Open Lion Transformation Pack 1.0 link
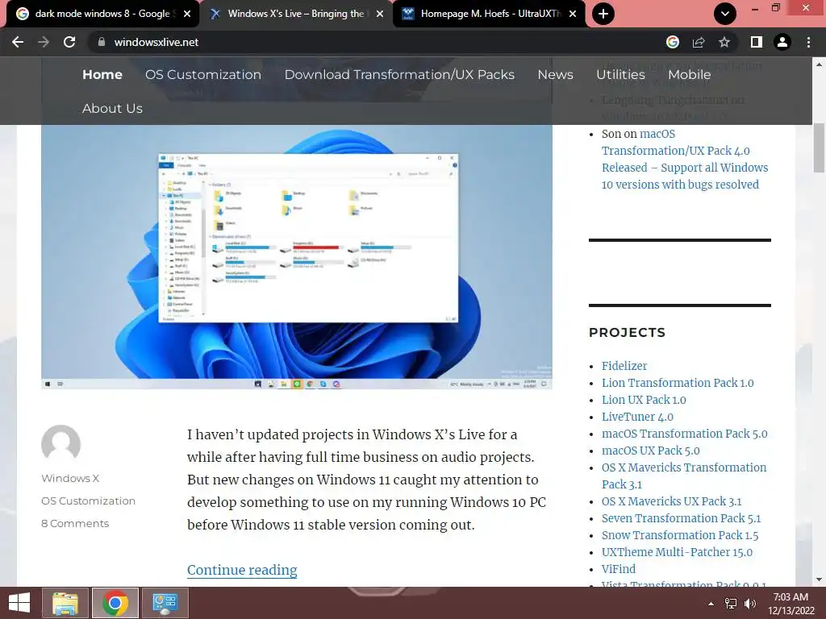 pos(678,383)
